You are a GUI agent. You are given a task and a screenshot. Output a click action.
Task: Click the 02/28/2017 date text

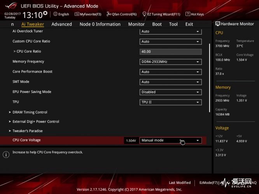click(12, 14)
